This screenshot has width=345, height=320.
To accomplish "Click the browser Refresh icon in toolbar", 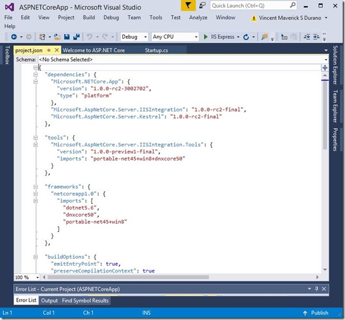I will [x=246, y=37].
